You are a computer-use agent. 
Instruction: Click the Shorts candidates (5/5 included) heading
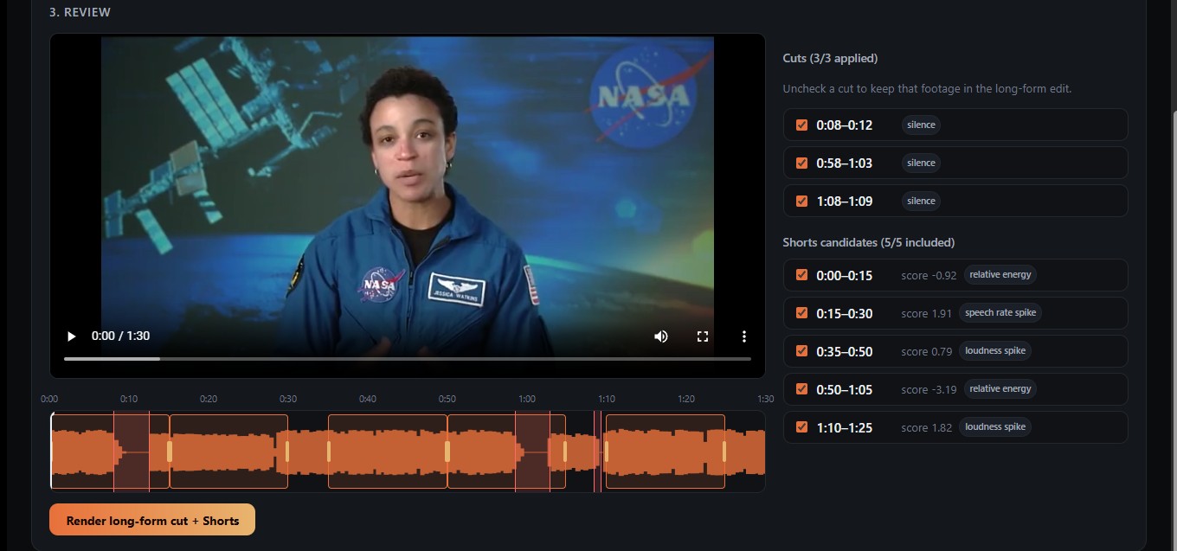(x=869, y=242)
